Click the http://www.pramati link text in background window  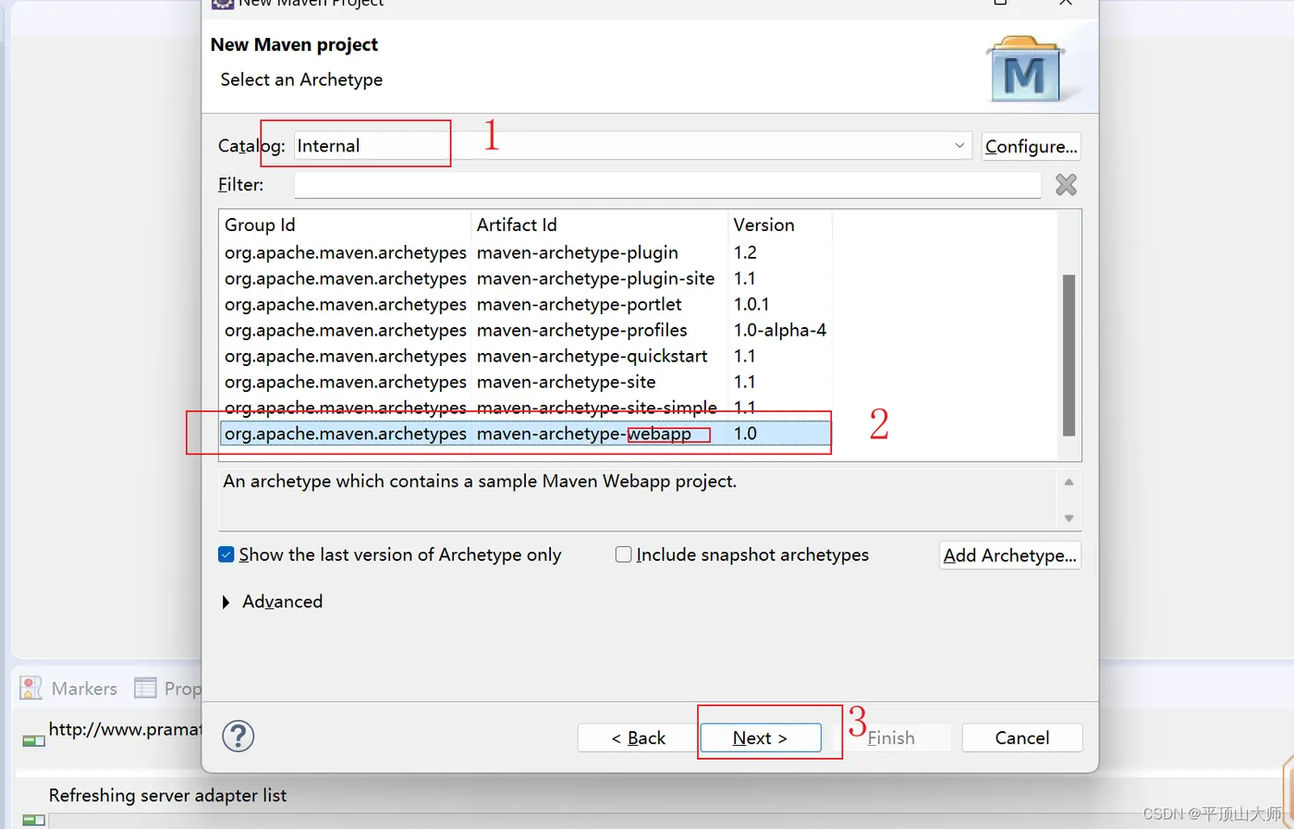coord(125,729)
